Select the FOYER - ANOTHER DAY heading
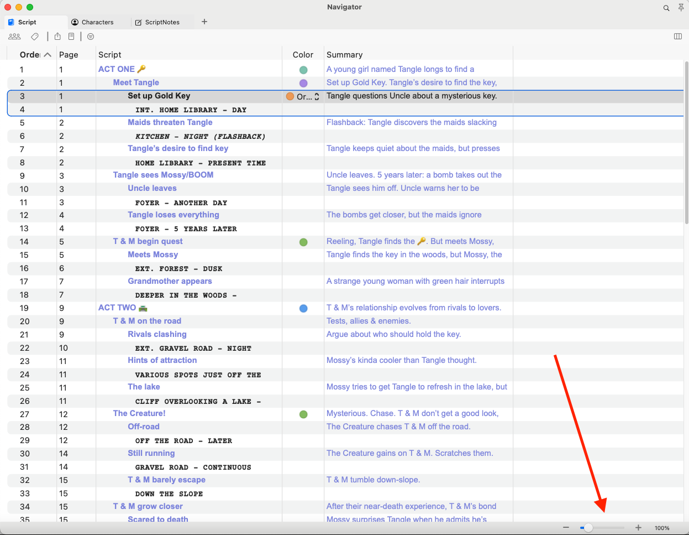The width and height of the screenshot is (689, 535). 181,202
